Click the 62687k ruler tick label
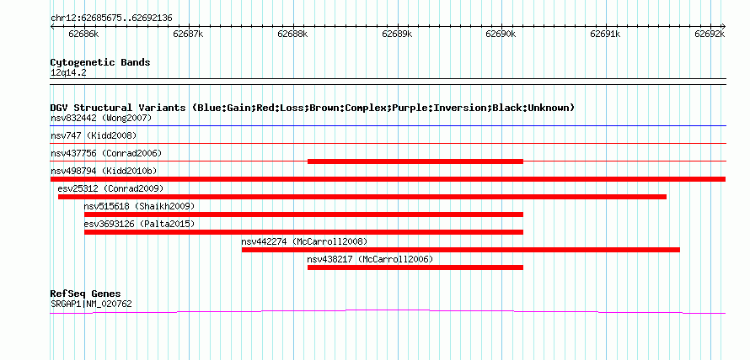Viewport: 750px width, 360px height. (188, 34)
